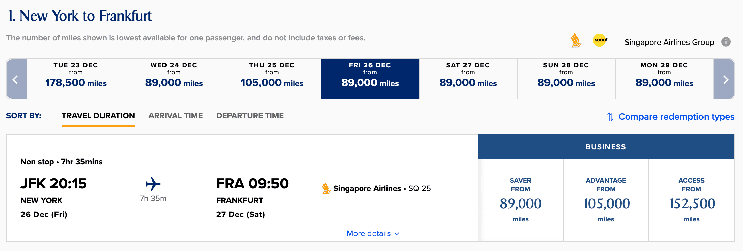
Task: Switch sorting to DEPARTURE TIME
Action: click(250, 116)
